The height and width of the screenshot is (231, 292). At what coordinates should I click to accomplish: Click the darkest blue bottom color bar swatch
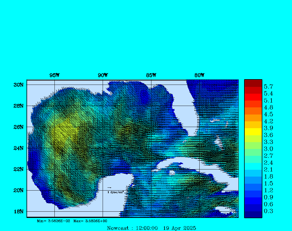point(253,214)
